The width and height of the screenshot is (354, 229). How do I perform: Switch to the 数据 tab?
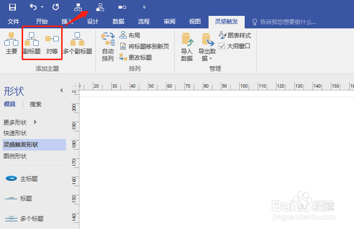pos(118,22)
